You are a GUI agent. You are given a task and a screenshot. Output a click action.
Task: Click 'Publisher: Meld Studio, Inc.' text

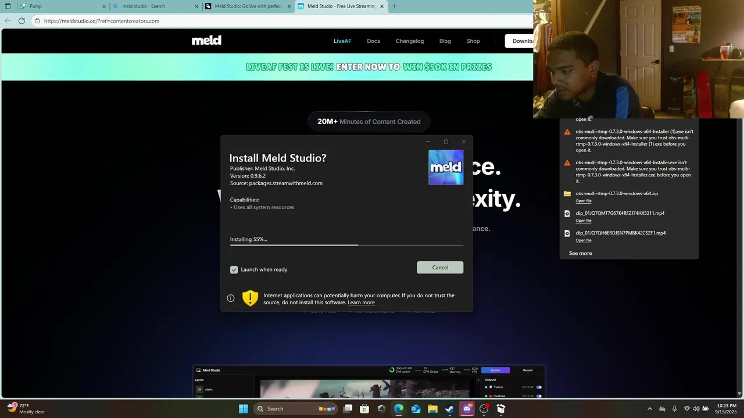pyautogui.click(x=262, y=168)
